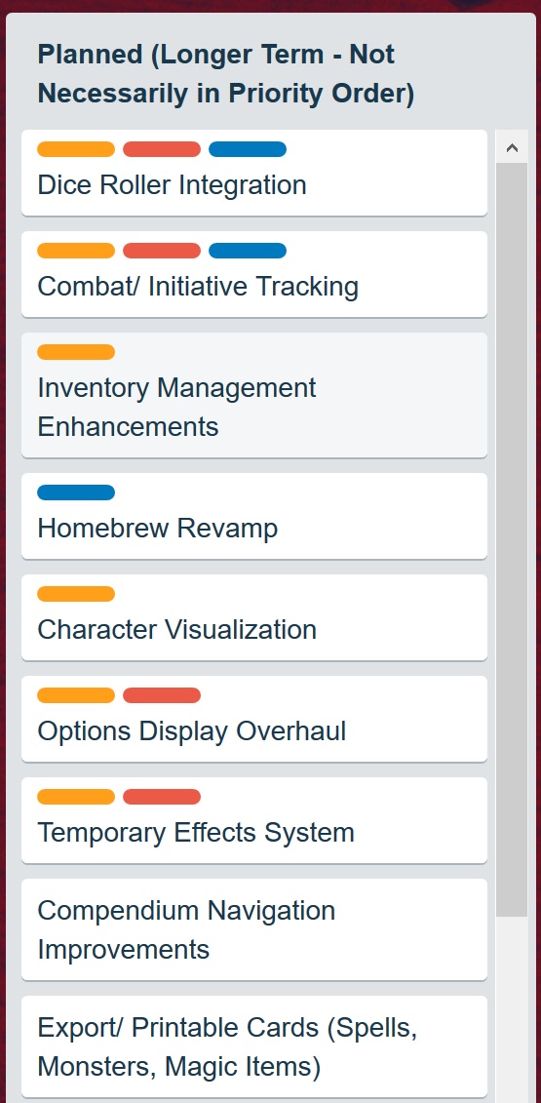Click blue label on Dice Roller Integration
This screenshot has width=541, height=1103.
pos(248,149)
